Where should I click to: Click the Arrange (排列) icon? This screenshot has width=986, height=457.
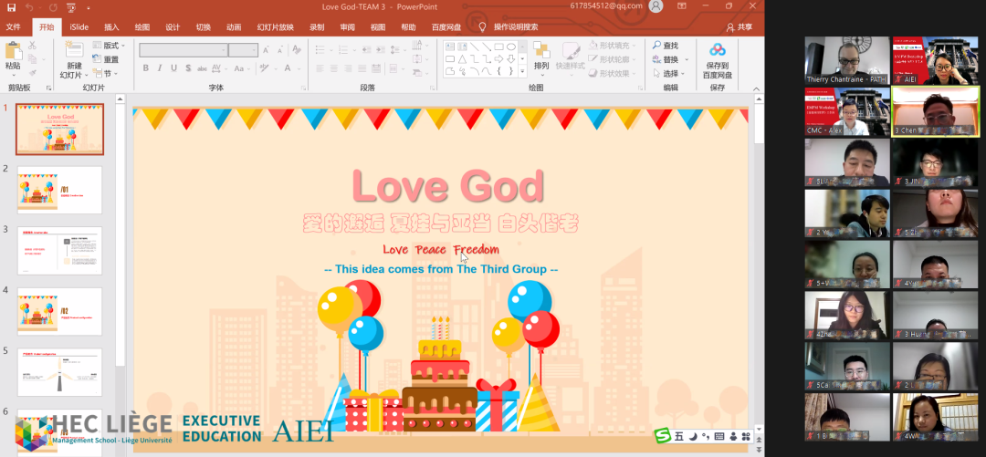(541, 53)
